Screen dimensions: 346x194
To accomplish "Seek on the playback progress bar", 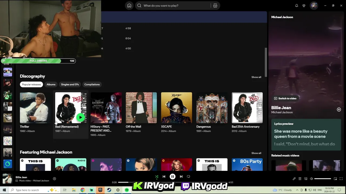I will click(173, 182).
